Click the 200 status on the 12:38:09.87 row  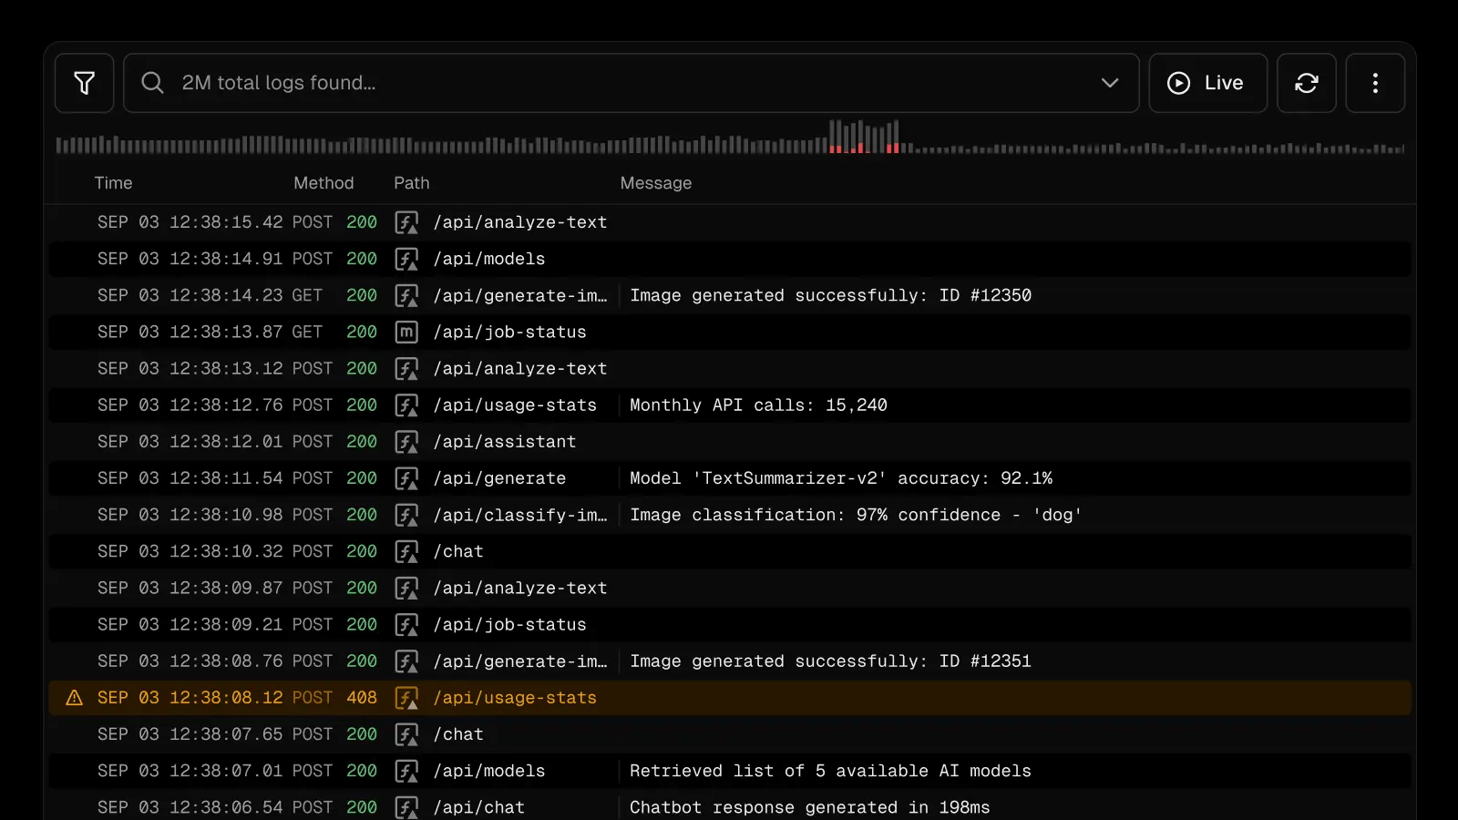pos(362,589)
